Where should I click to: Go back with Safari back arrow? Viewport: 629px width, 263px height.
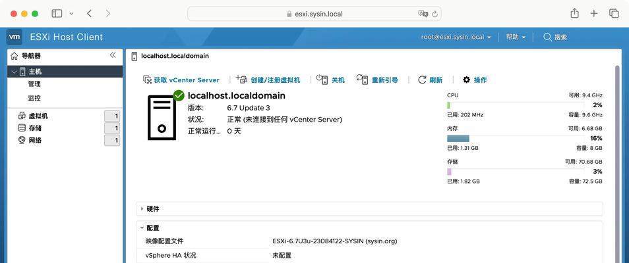(89, 13)
